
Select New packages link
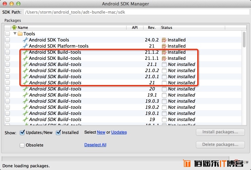tap(101, 132)
